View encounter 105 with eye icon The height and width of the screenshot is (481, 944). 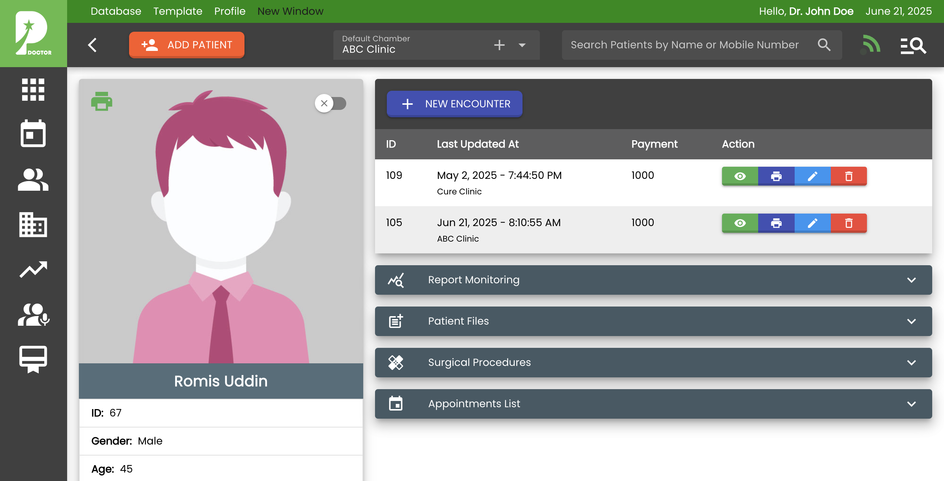[740, 223]
